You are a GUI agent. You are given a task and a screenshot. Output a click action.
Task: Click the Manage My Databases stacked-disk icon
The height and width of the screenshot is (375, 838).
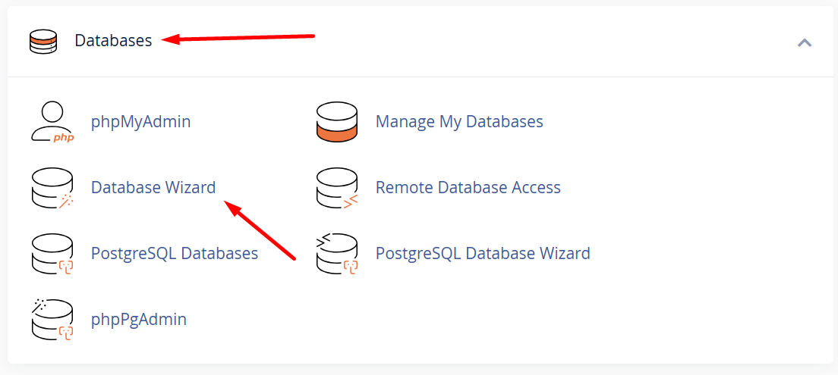336,122
